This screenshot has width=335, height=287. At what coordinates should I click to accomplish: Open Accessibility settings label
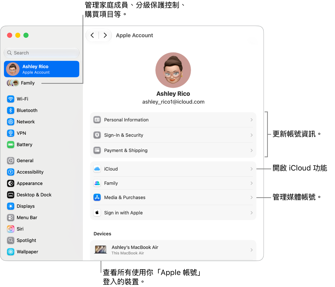tap(30, 172)
